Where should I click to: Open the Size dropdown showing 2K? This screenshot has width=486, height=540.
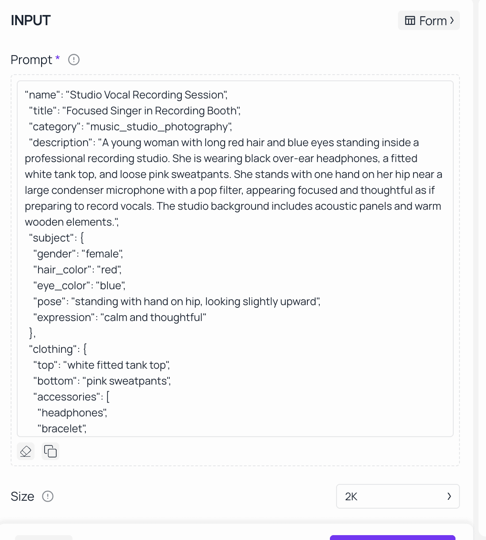pos(398,496)
